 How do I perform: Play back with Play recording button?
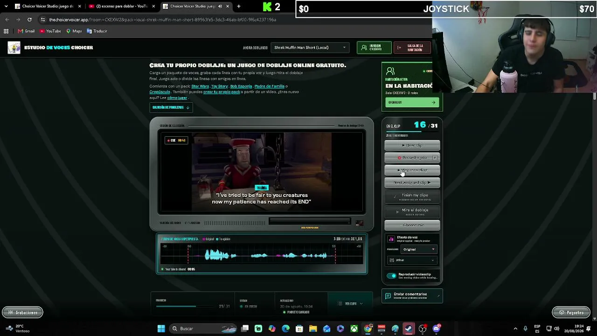[412, 170]
